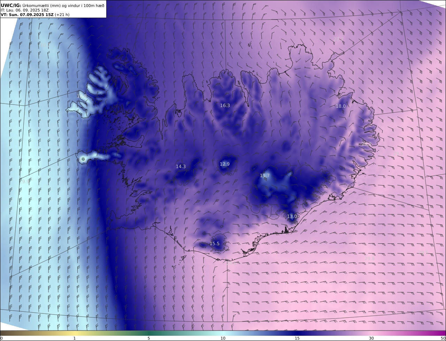Image resolution: width=446 pixels, height=341 pixels.
Task: Click the 50 tick on the color scale
Action: [443, 338]
